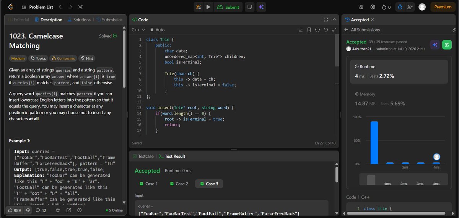459x218 pixels.
Task: Reset code with the undo arrow icon
Action: 326,29
